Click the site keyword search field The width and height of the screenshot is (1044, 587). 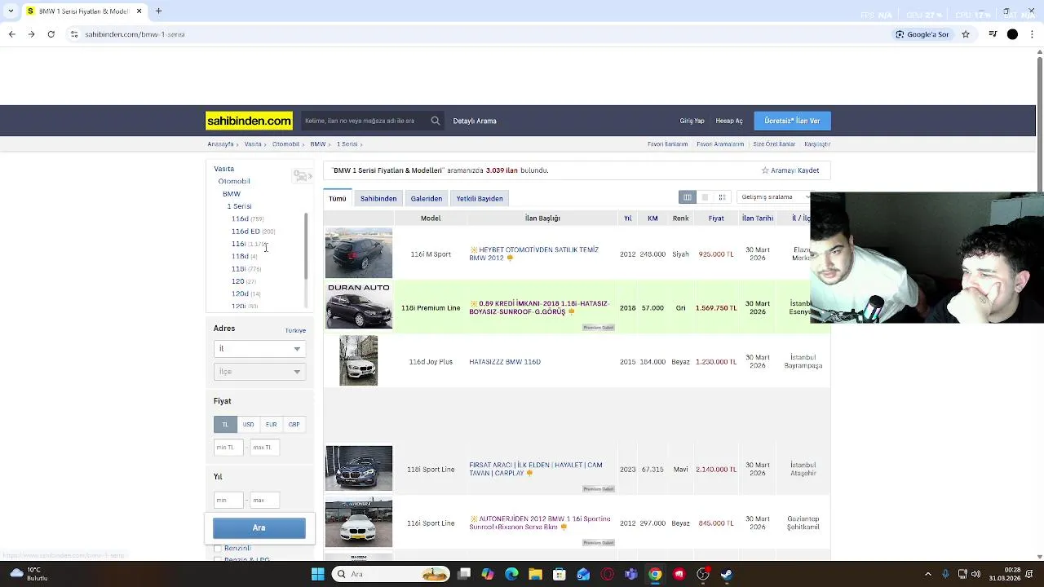(365, 121)
